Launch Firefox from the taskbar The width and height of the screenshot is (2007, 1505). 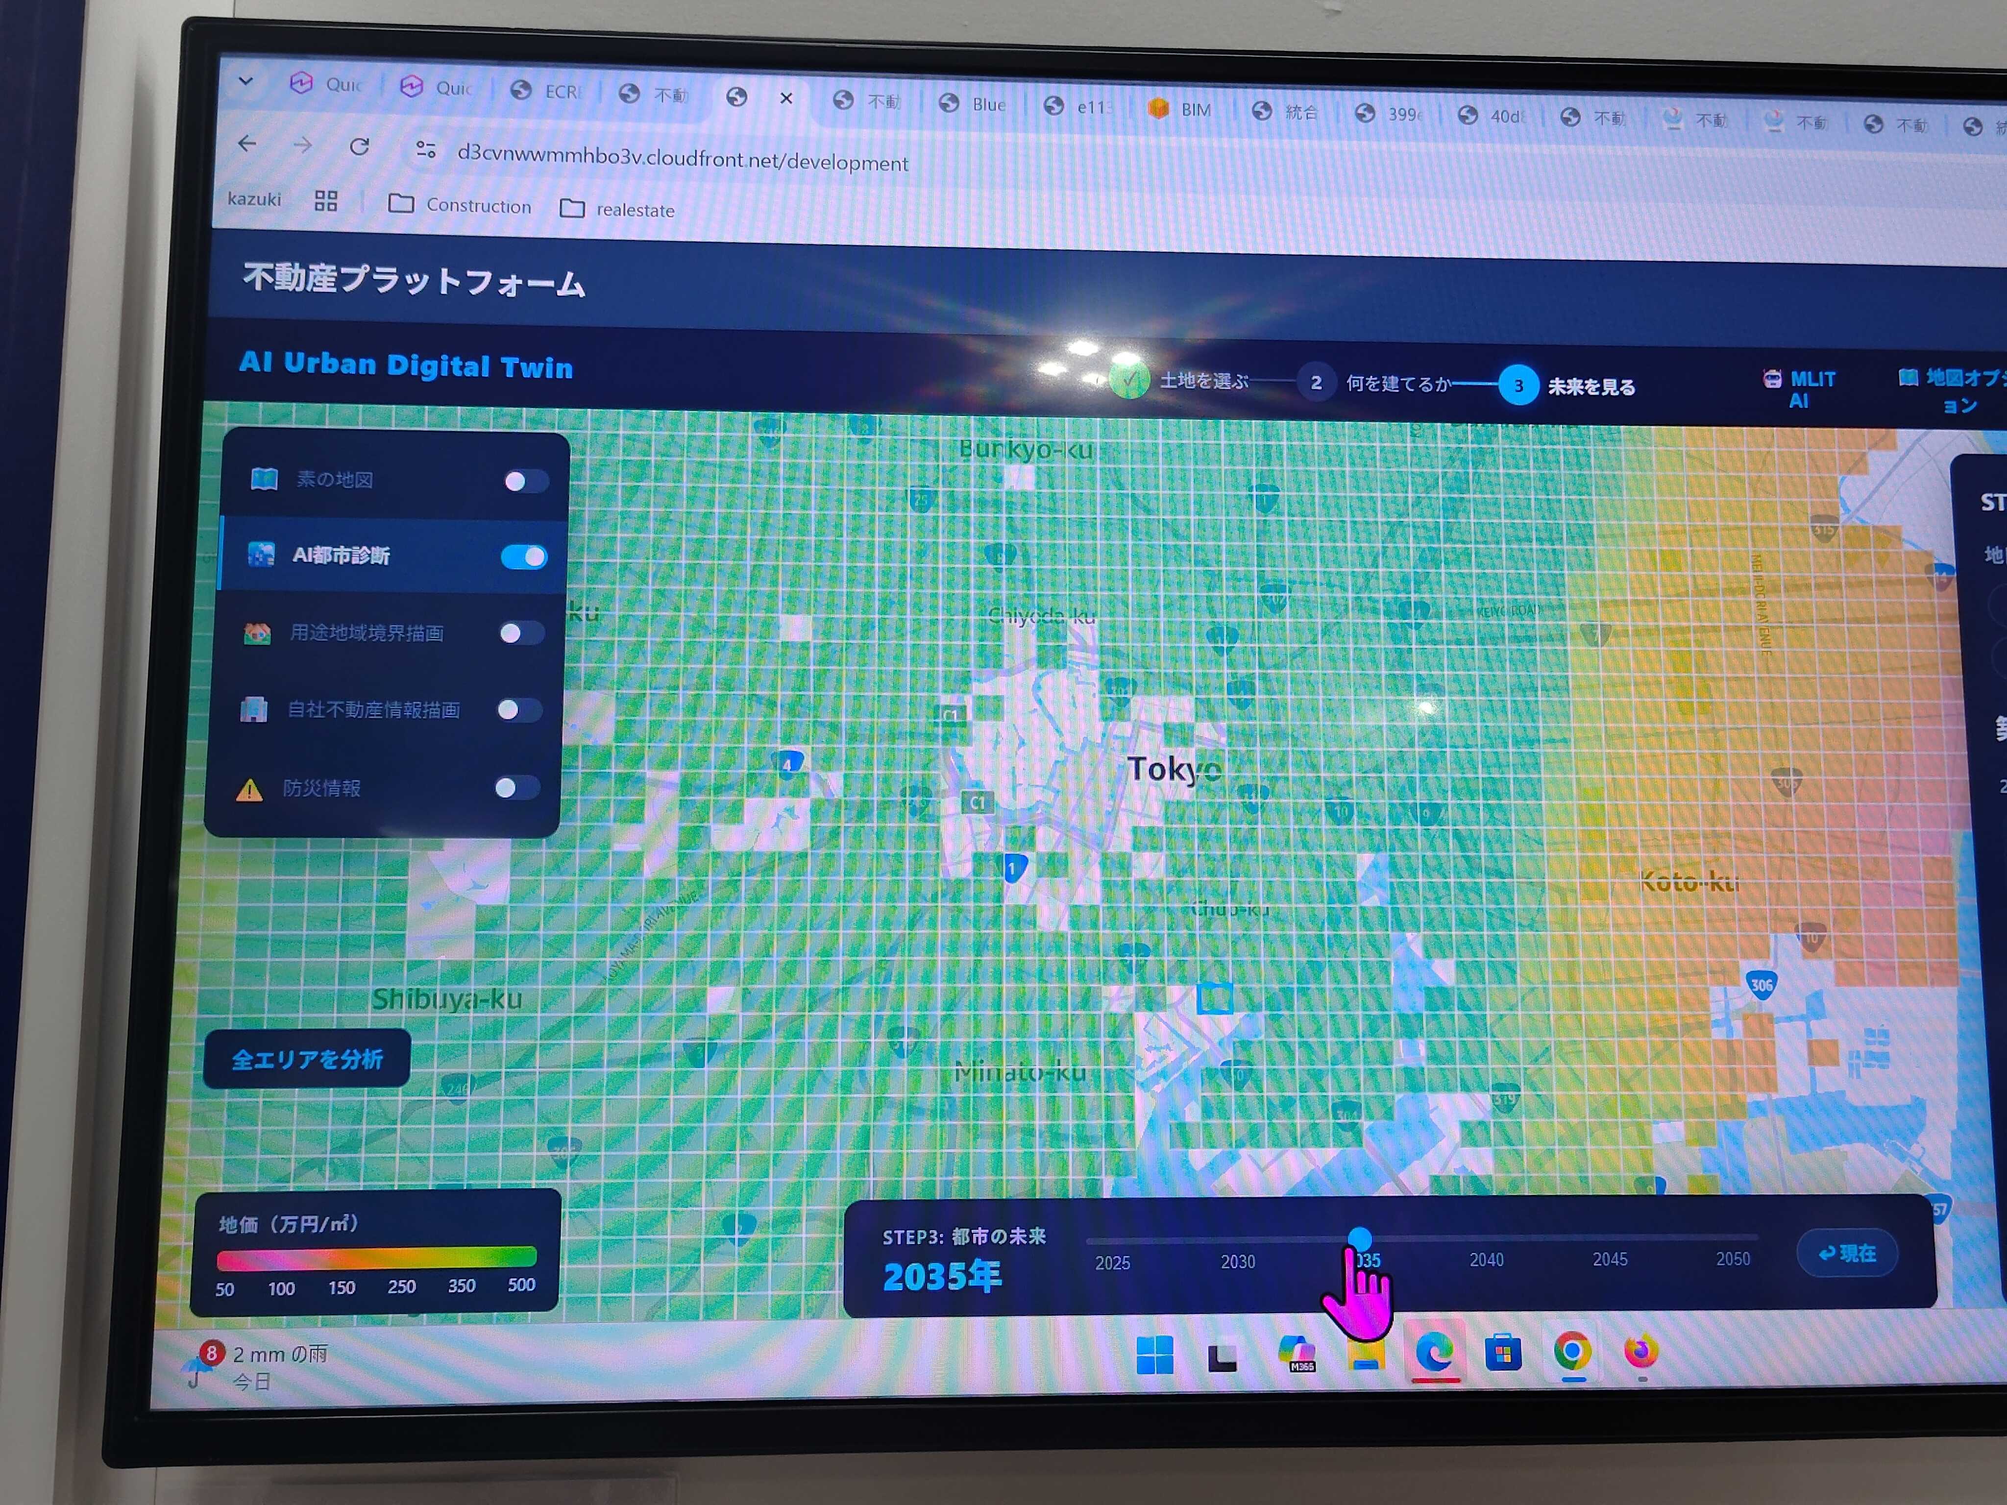[1640, 1351]
